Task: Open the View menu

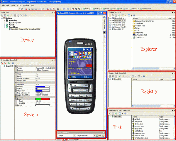Action: tap(13, 5)
